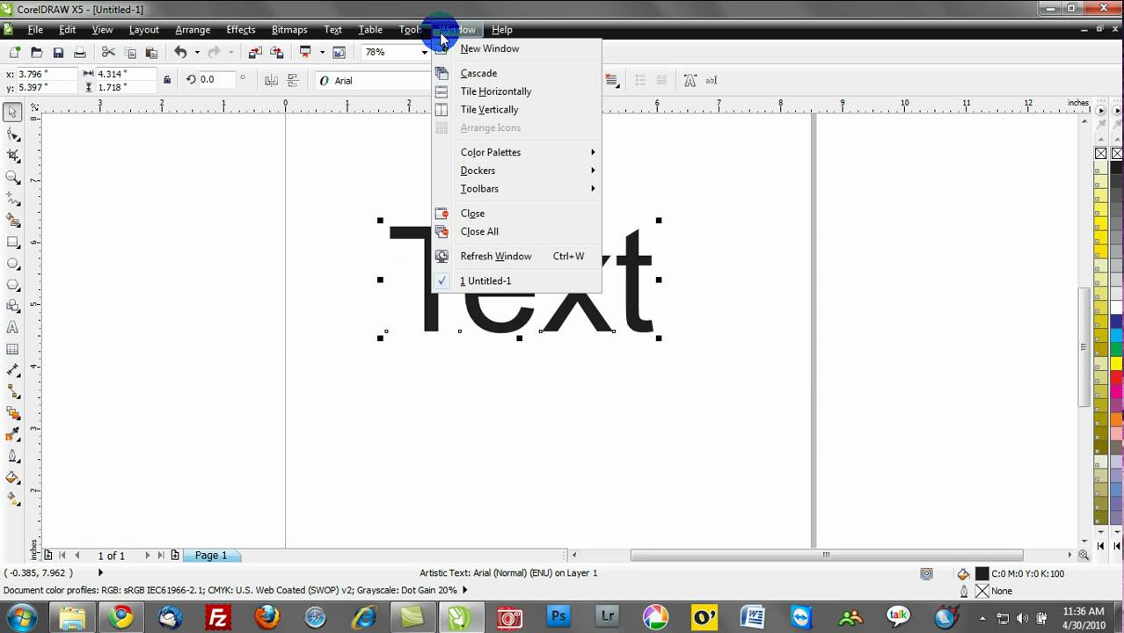
Task: Click the Cut scissors icon
Action: (x=108, y=53)
